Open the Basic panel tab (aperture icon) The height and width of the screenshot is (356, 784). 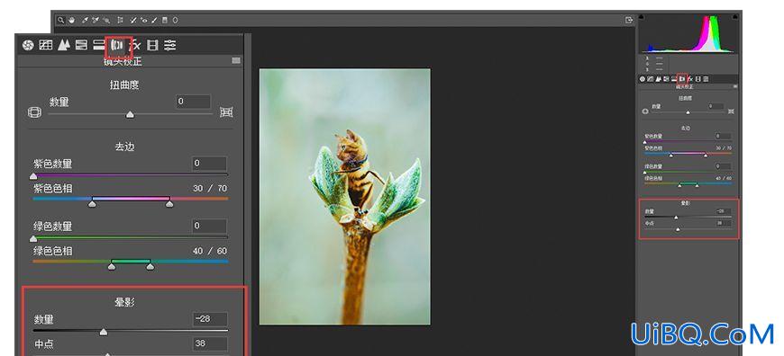click(28, 45)
